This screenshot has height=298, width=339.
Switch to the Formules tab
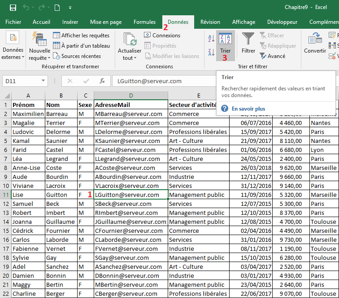(x=144, y=22)
